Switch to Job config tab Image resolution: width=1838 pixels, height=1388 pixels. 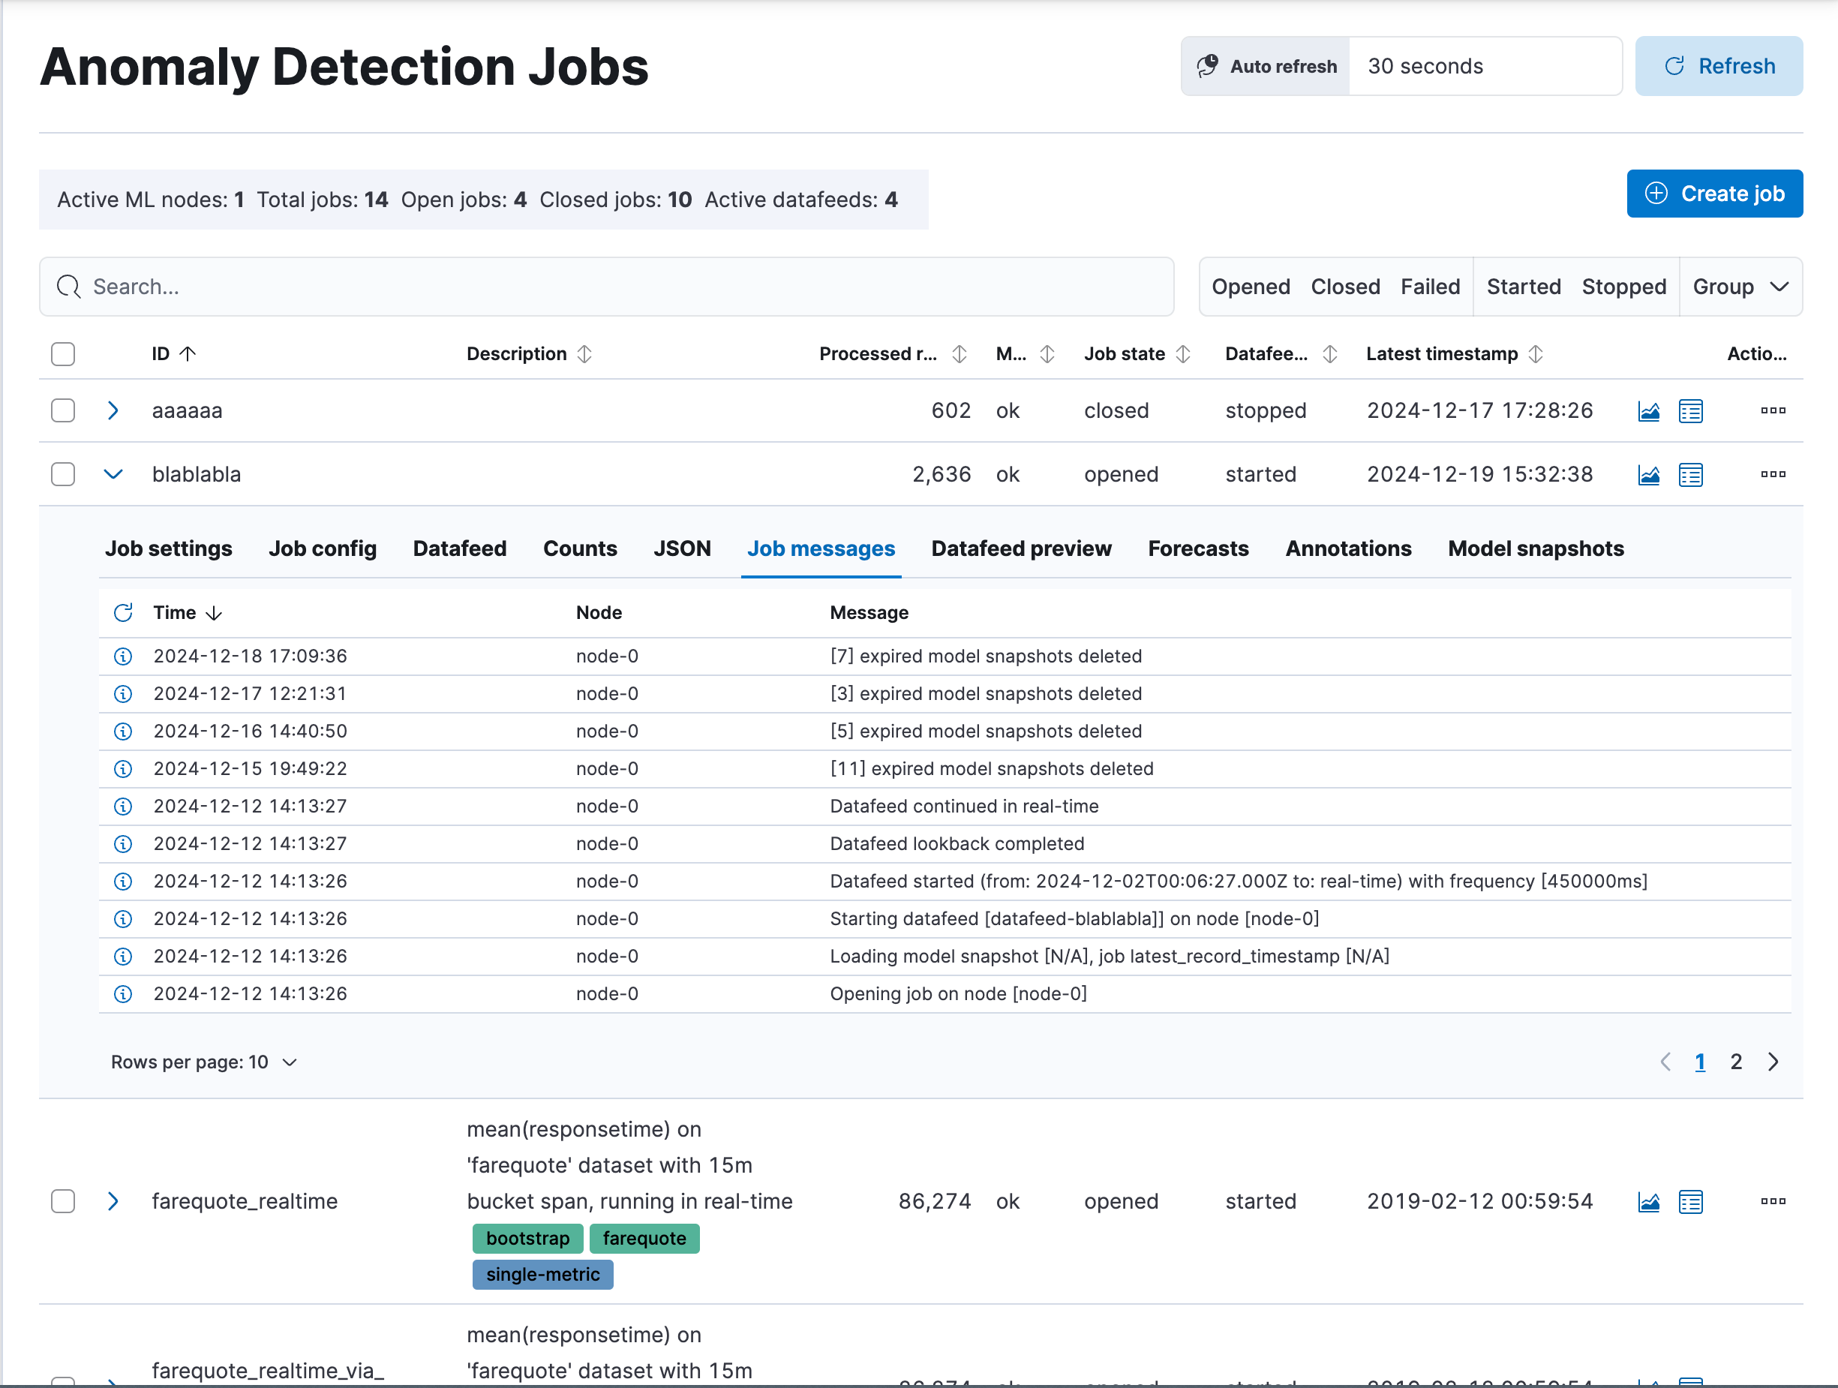click(x=323, y=548)
